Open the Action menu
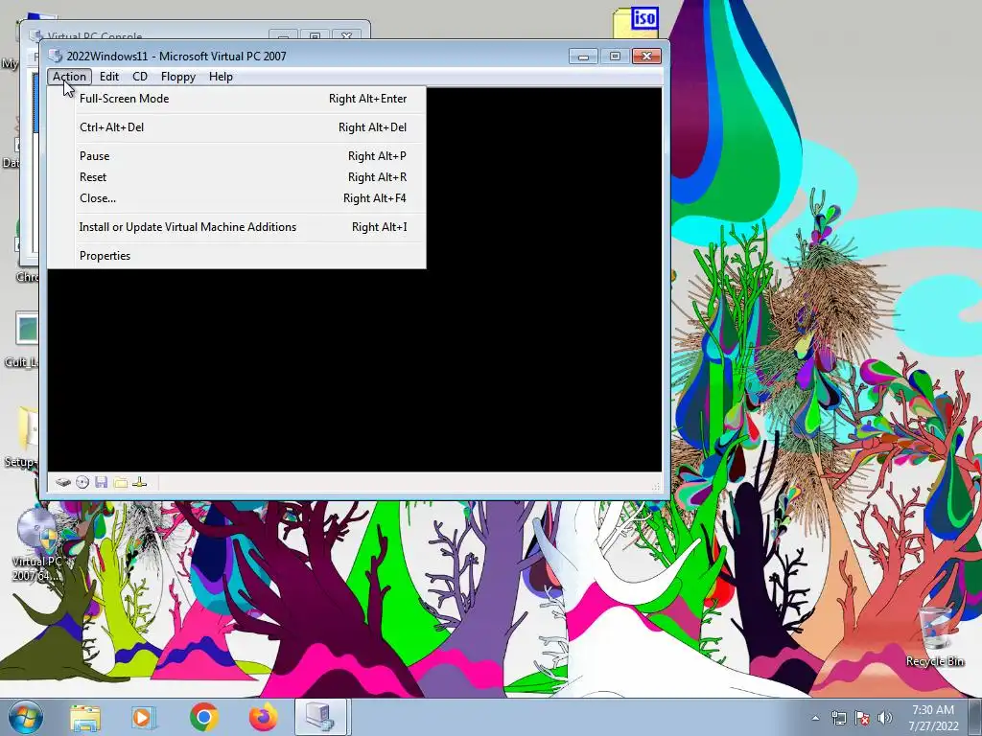The height and width of the screenshot is (736, 982). (x=69, y=77)
